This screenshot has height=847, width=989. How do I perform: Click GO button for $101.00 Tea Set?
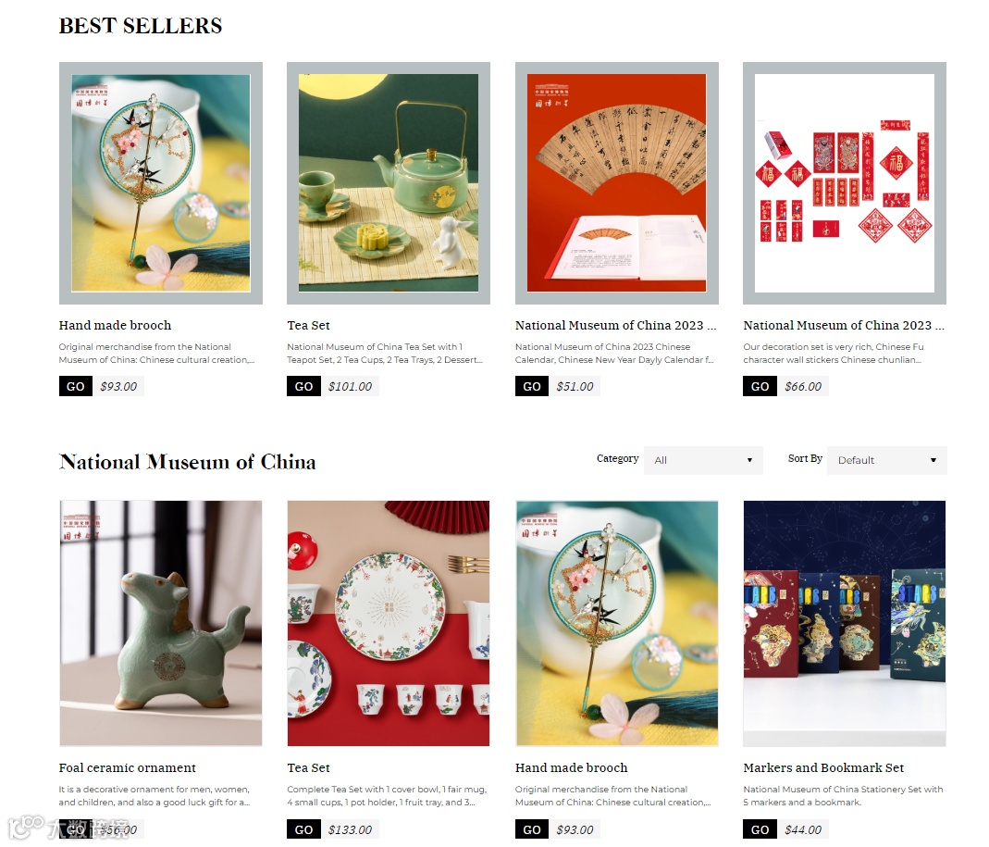(303, 386)
